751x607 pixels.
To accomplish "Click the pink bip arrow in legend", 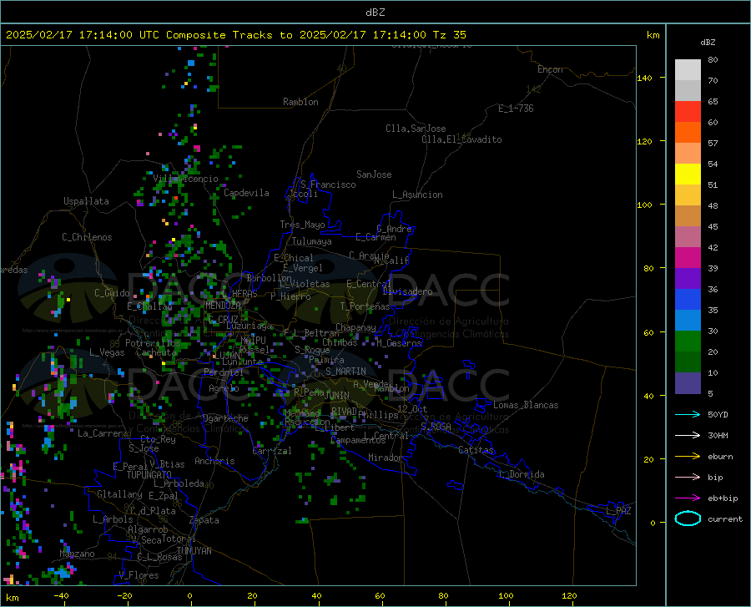I will coord(688,478).
